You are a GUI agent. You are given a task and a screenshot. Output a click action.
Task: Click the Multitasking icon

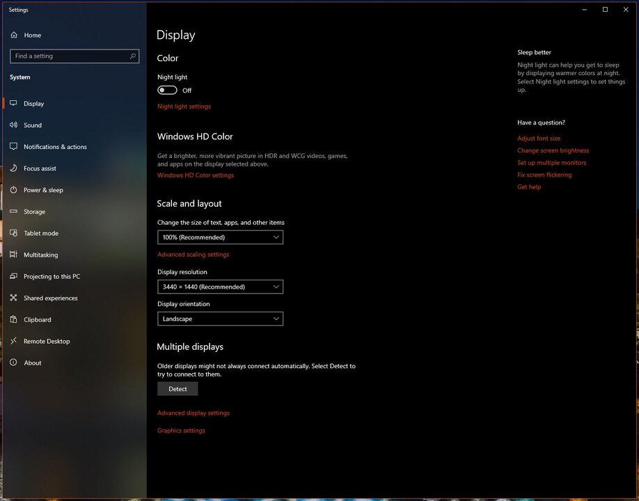click(13, 255)
